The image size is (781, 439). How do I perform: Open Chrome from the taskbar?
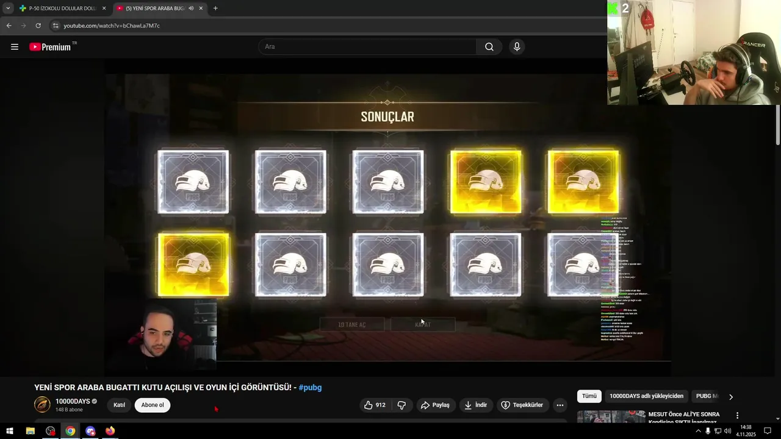[70, 431]
